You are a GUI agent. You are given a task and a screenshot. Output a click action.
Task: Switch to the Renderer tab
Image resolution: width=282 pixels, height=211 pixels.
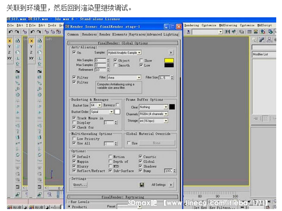(90, 34)
